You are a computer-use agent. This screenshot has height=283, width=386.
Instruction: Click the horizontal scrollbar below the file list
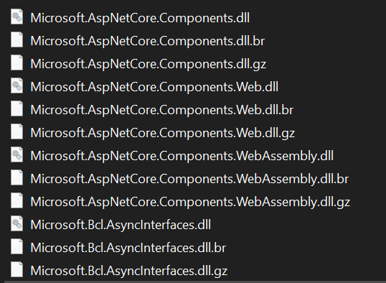click(x=194, y=282)
